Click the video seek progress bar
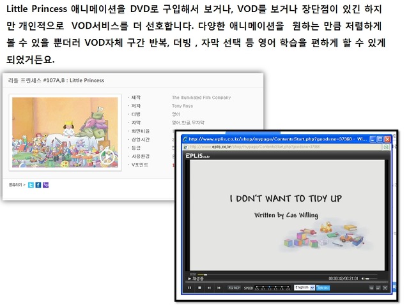Screen dimensions: 409x305 click(287, 274)
